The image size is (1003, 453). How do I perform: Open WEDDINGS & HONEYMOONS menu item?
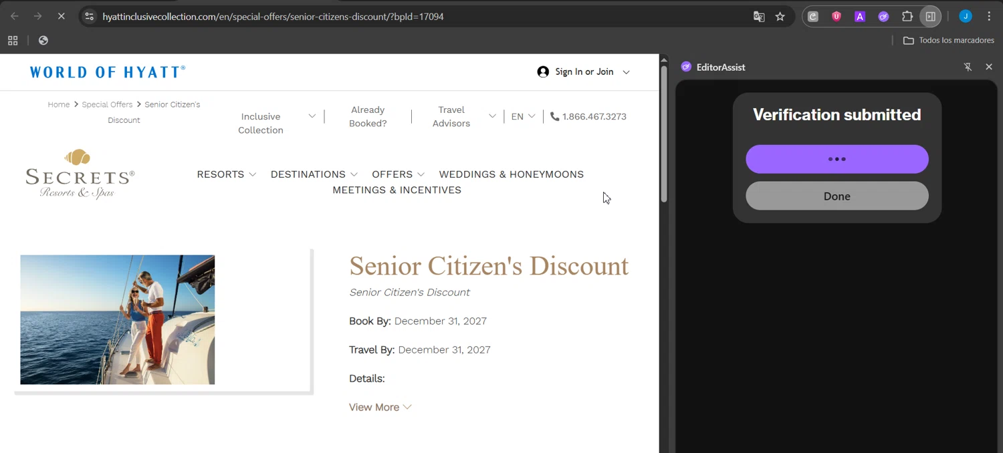coord(511,174)
